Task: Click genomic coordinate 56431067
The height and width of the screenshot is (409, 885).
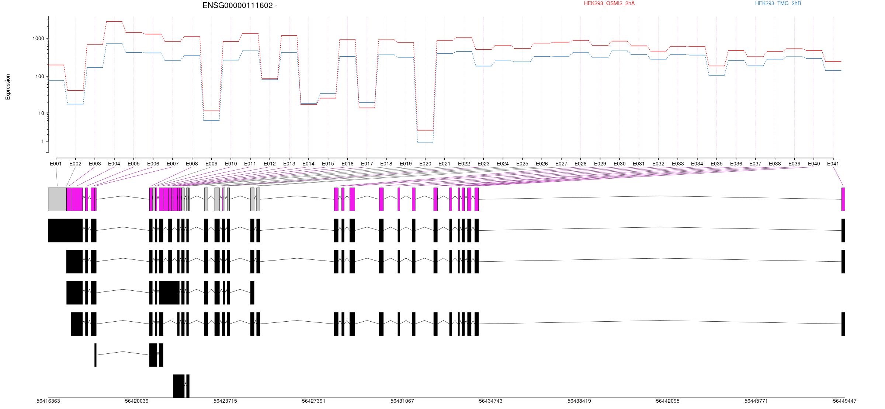Action: pyautogui.click(x=402, y=401)
